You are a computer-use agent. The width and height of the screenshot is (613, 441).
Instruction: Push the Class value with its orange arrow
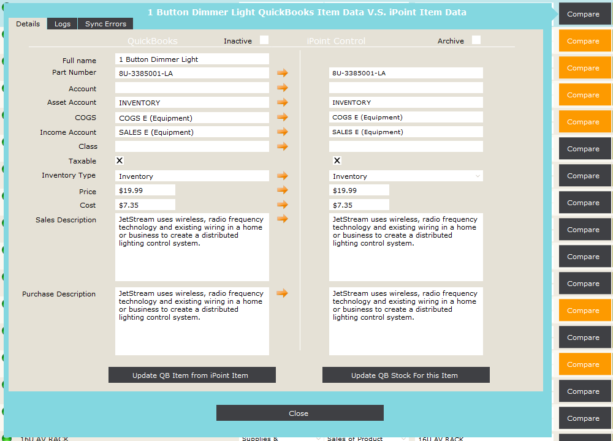(x=282, y=146)
